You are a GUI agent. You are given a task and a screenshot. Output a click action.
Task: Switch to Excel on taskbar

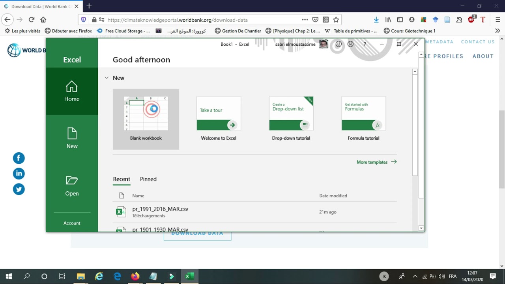click(190, 277)
